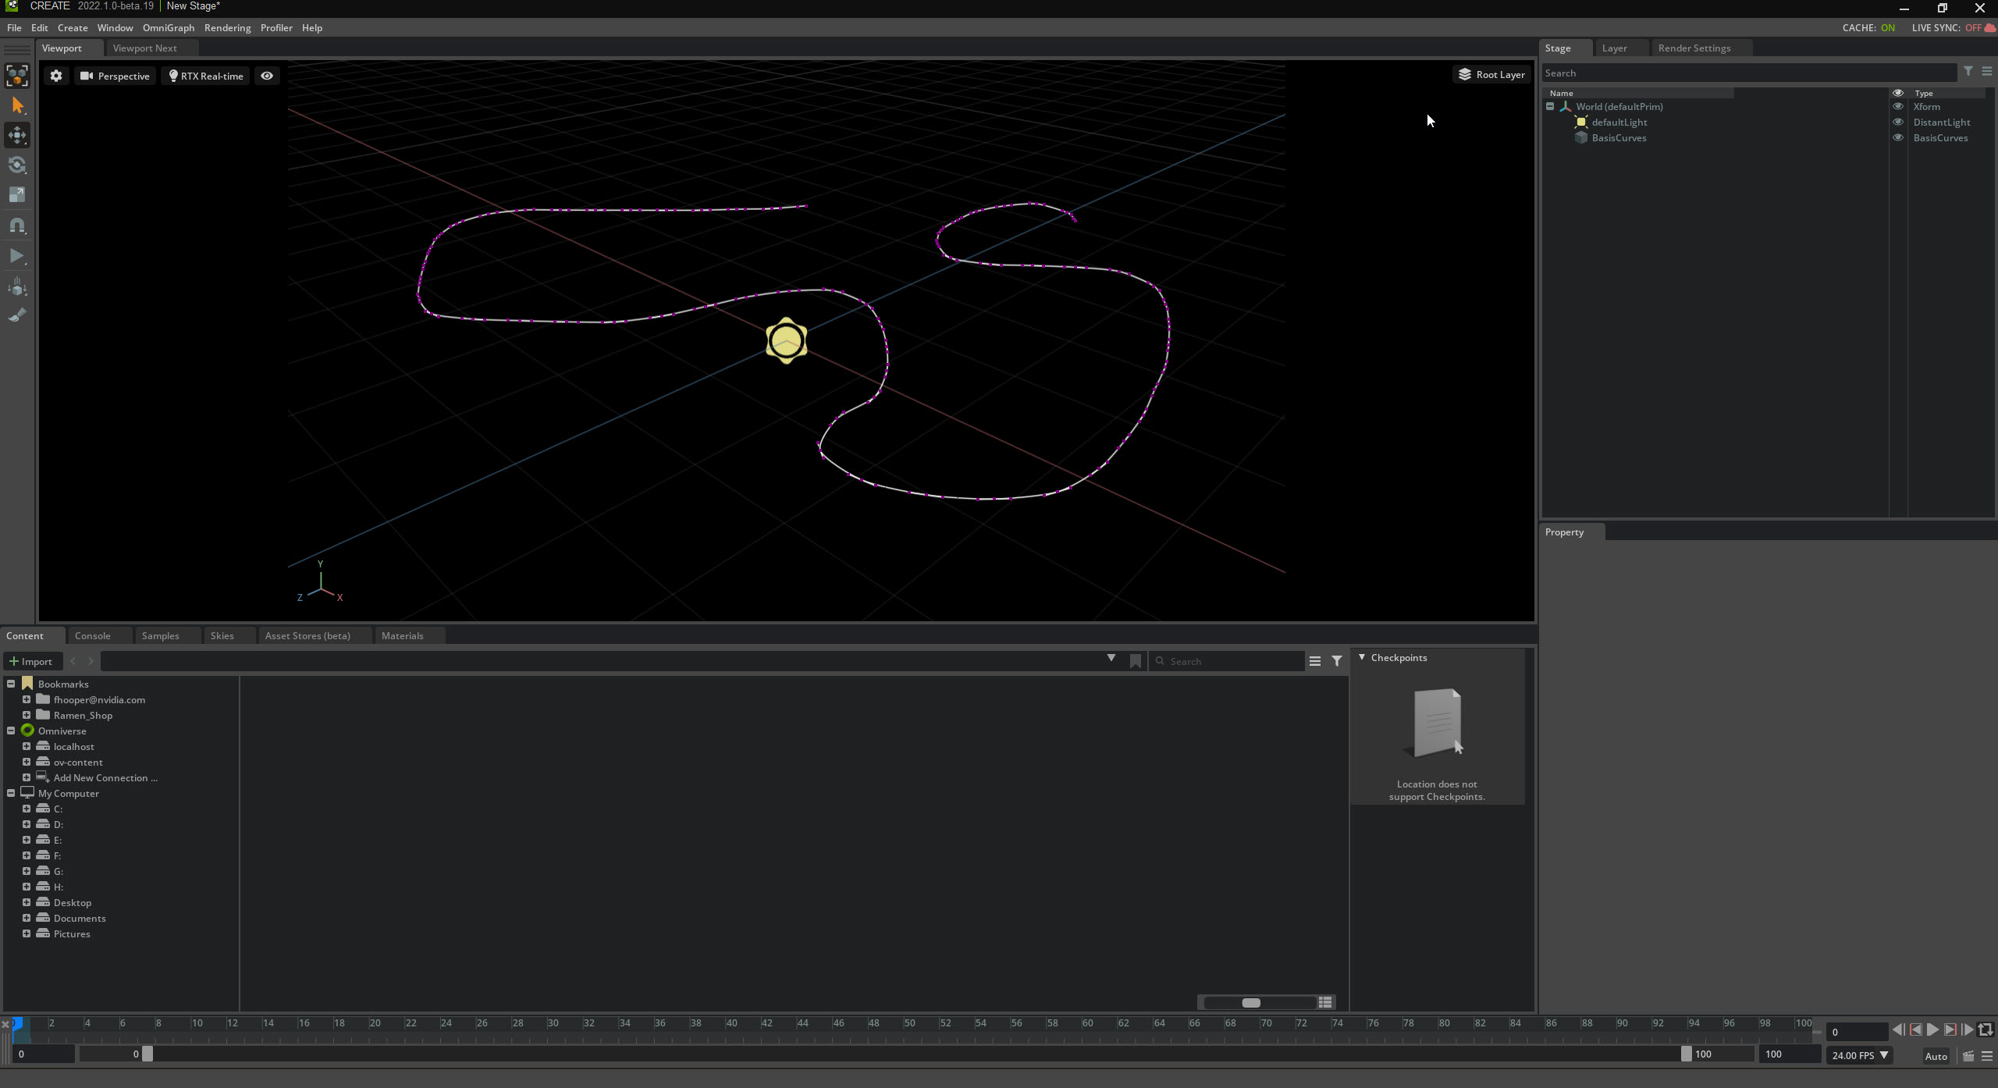This screenshot has width=1998, height=1088.
Task: Expand the localhost server node
Action: pyautogui.click(x=27, y=746)
